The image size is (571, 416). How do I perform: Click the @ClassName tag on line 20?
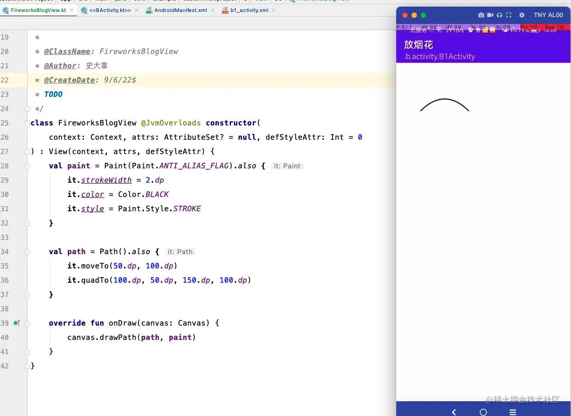67,51
